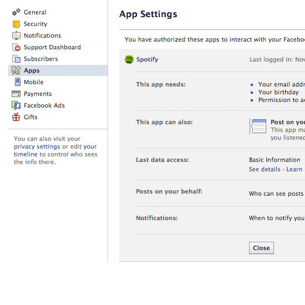This screenshot has height=305, width=305.
Task: Click the App Settings heading
Action: coord(148,14)
